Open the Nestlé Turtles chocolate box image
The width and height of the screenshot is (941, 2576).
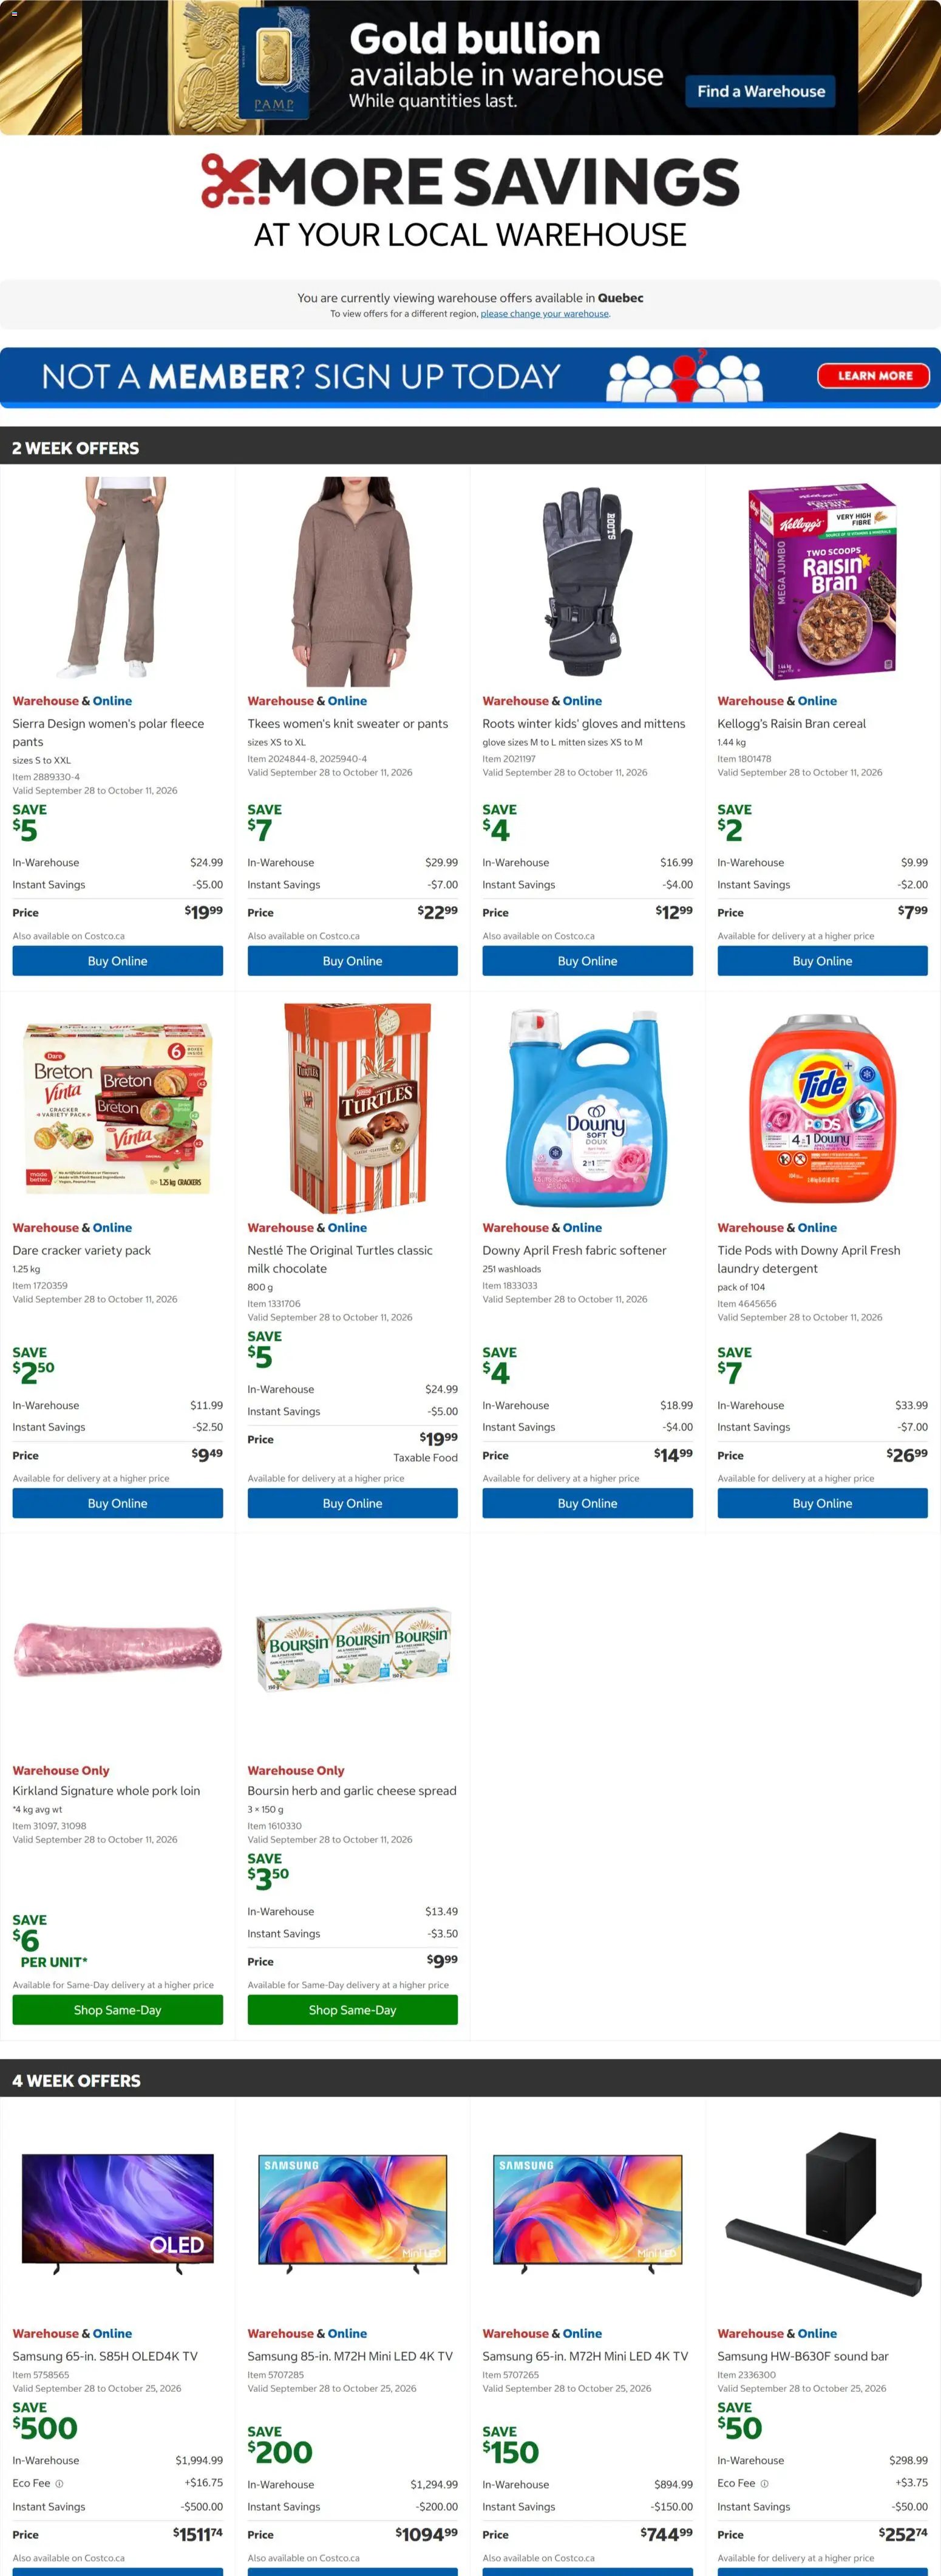[353, 1108]
